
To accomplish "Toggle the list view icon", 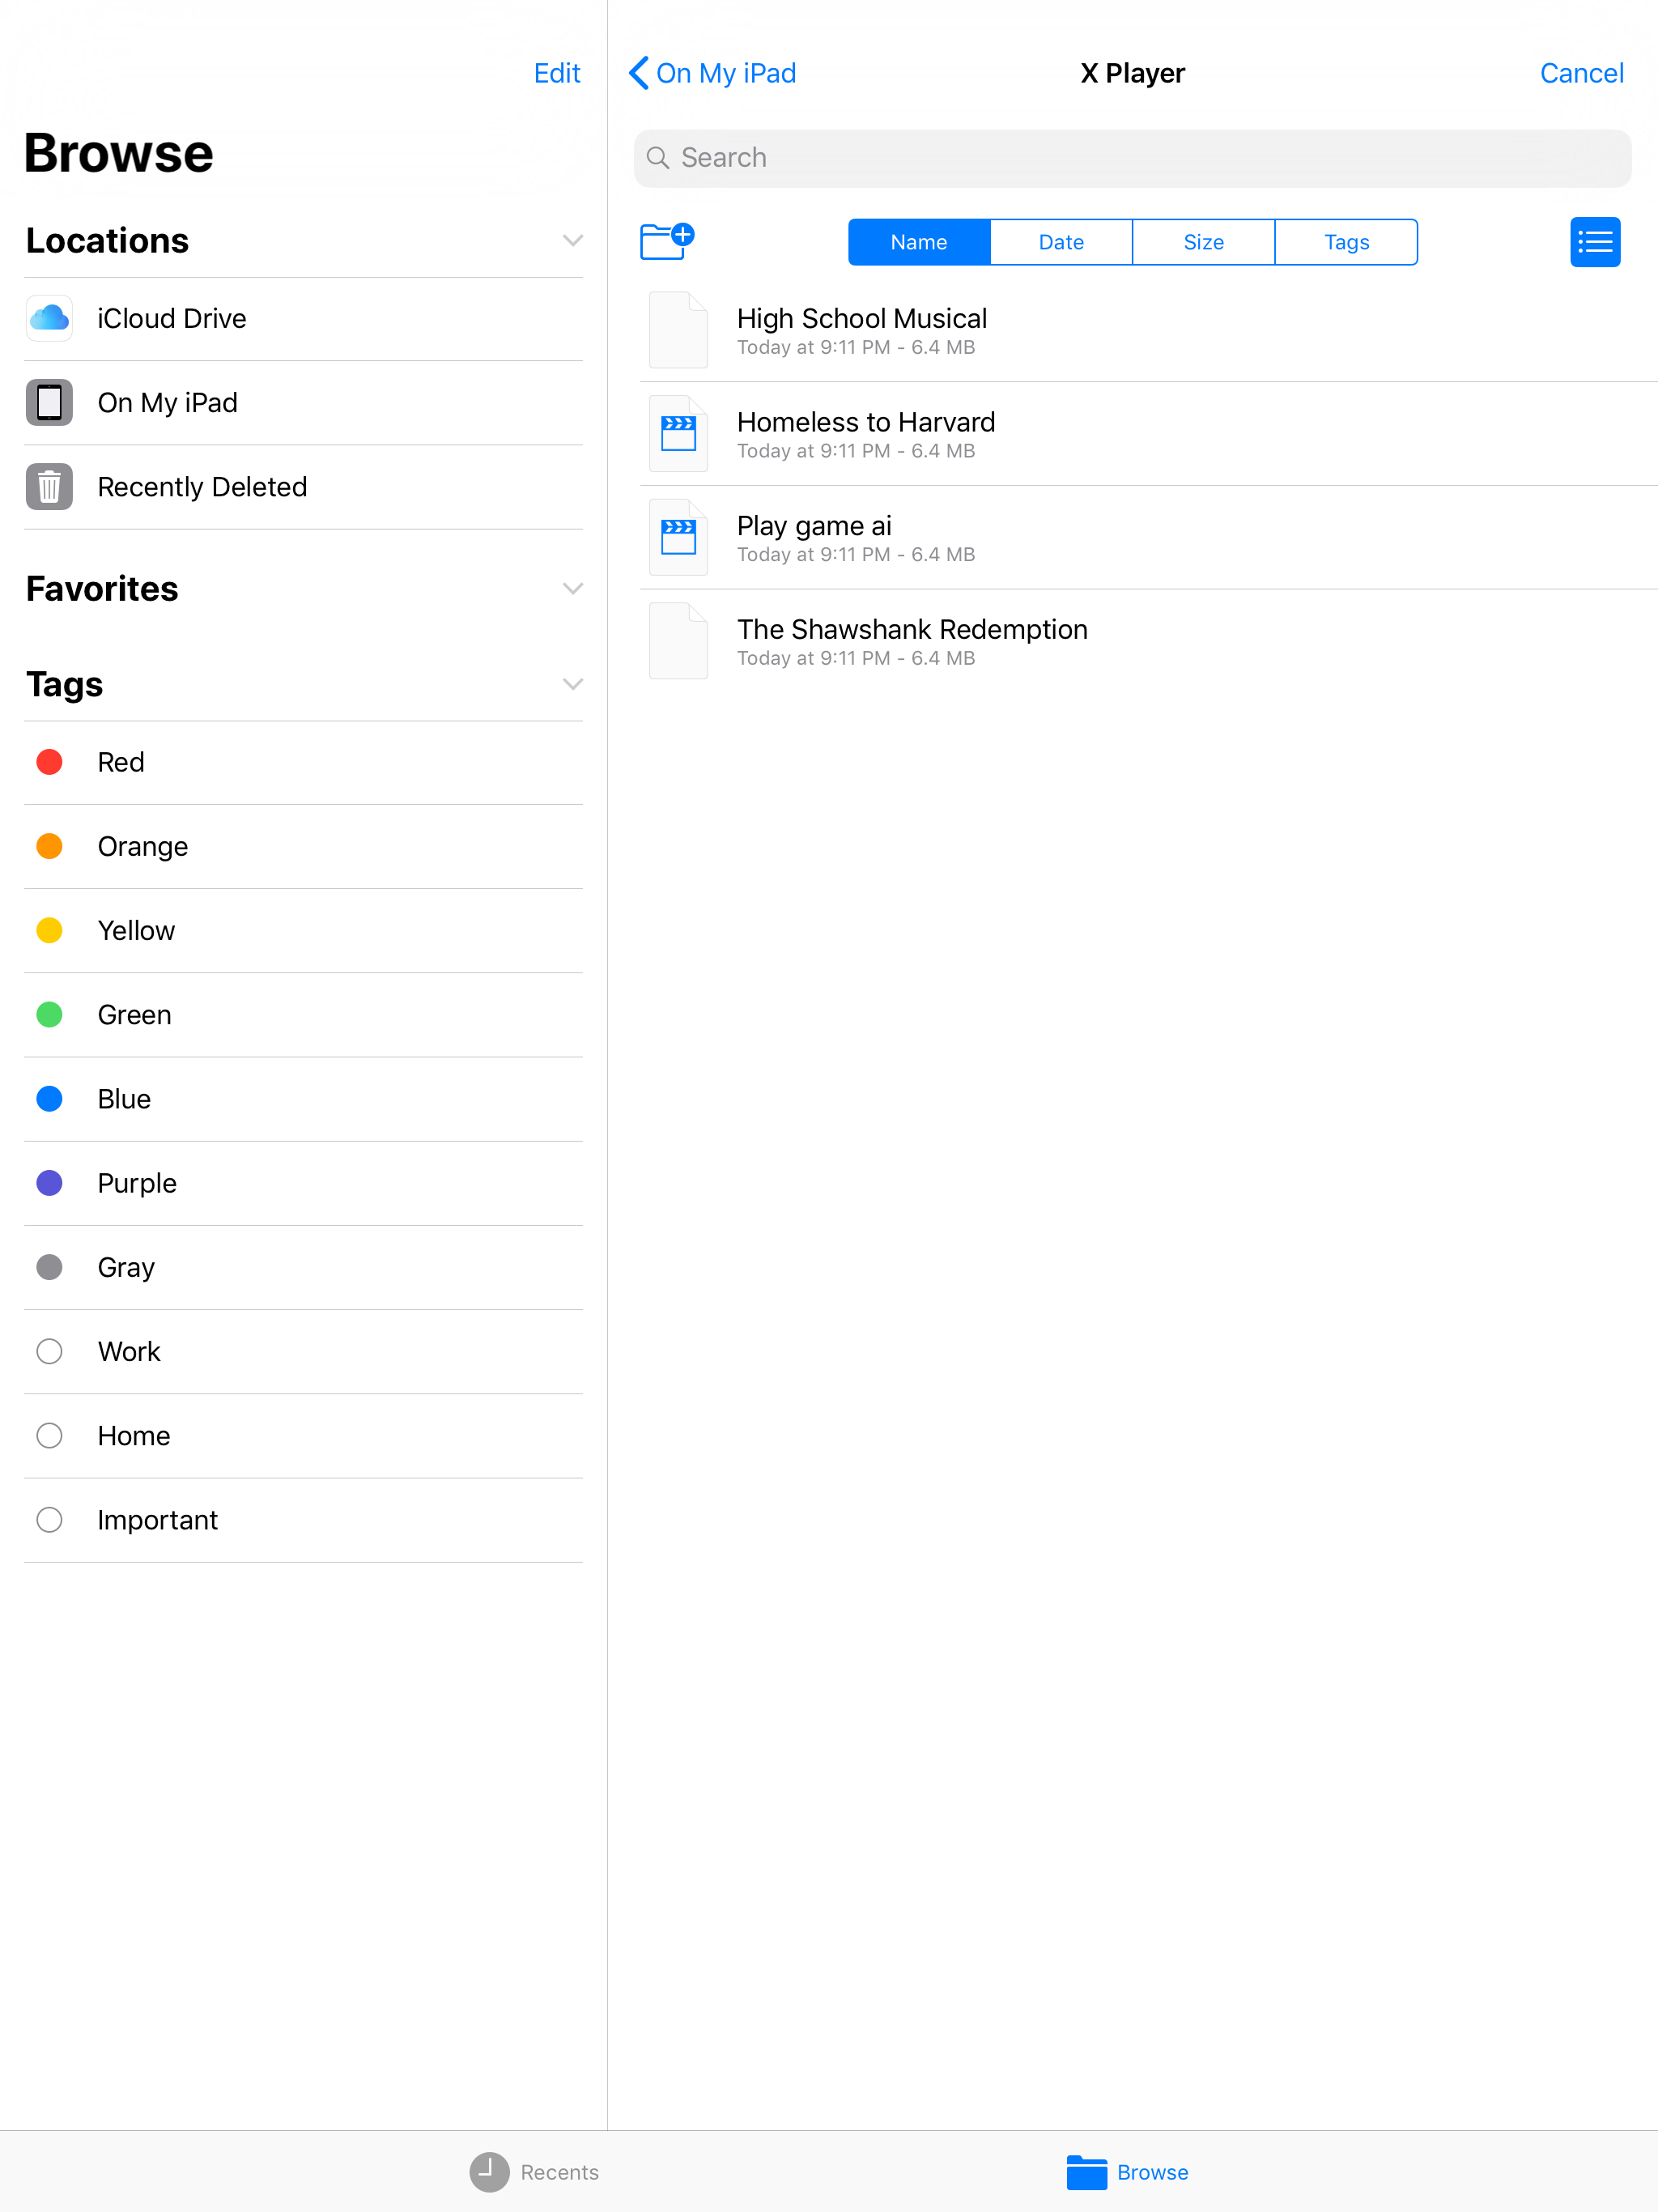I will 1594,242.
